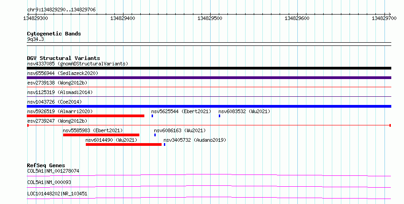Open the nsv1125319 (Alsmadi2014) label

tap(60, 92)
